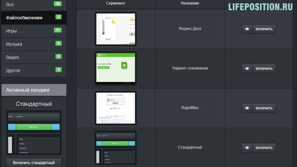The width and height of the screenshot is (297, 167).
Task: Click eye icon in Стандартный row
Action: [x=247, y=148]
